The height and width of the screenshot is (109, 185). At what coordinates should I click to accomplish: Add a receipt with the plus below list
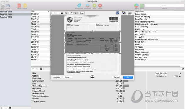[33, 69]
